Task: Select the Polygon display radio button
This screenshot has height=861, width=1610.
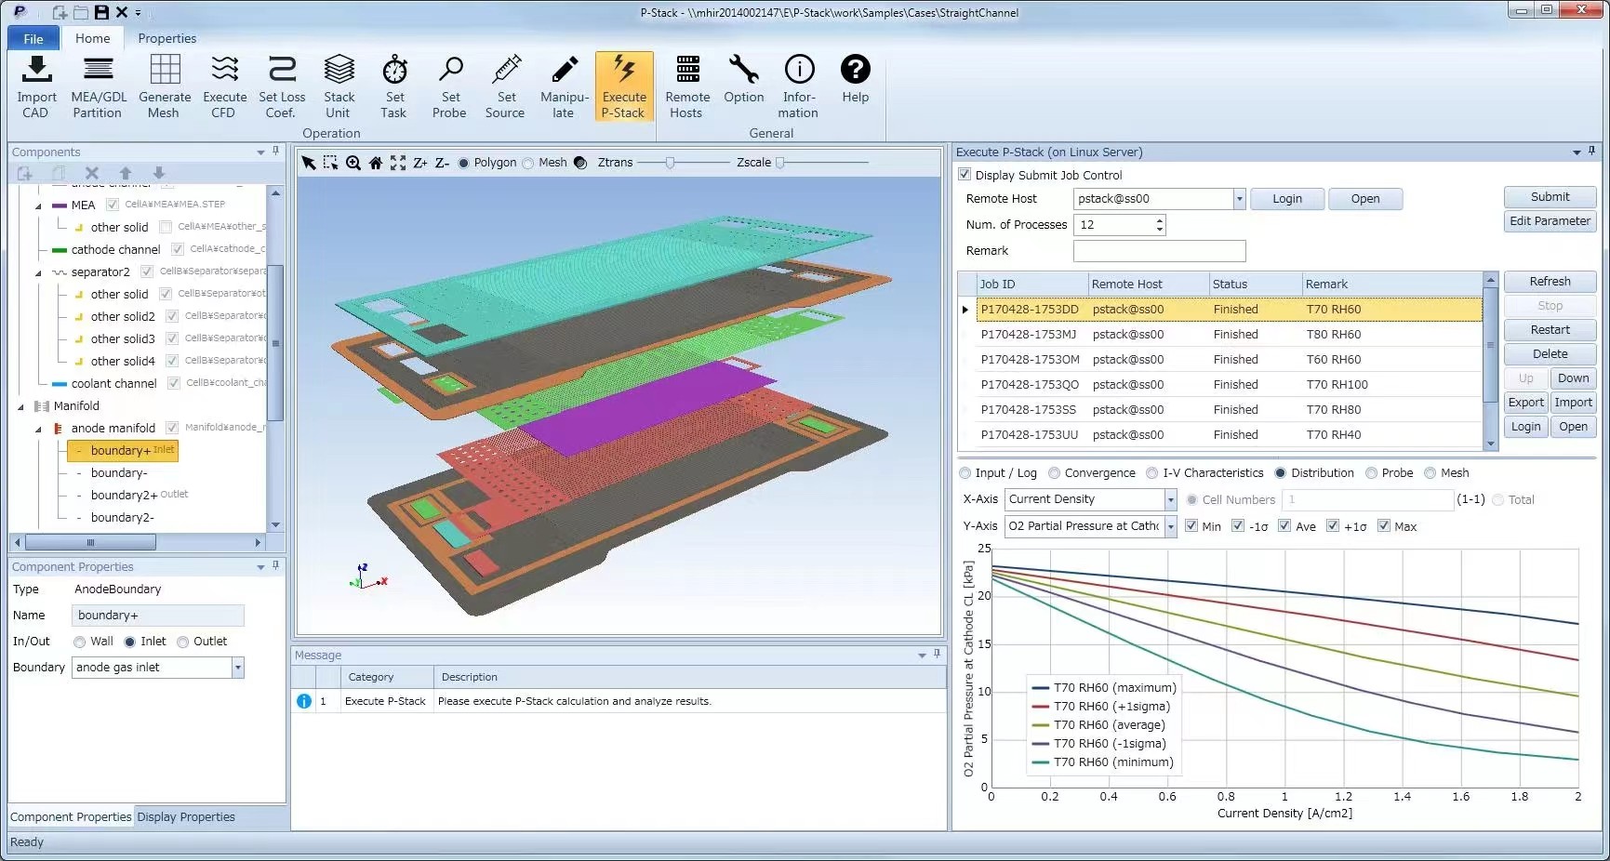Action: [x=463, y=163]
